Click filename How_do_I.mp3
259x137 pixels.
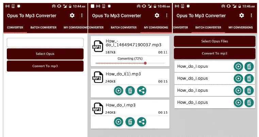(120, 105)
